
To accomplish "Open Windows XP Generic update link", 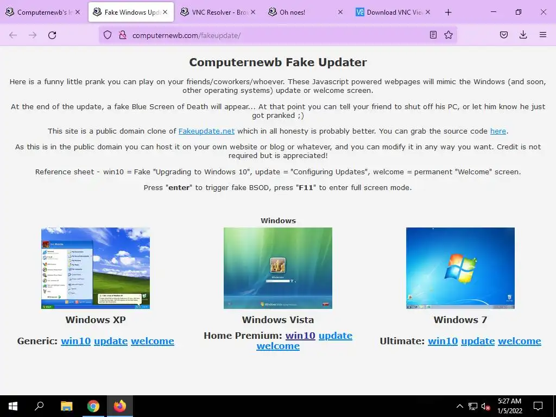I will pos(111,341).
